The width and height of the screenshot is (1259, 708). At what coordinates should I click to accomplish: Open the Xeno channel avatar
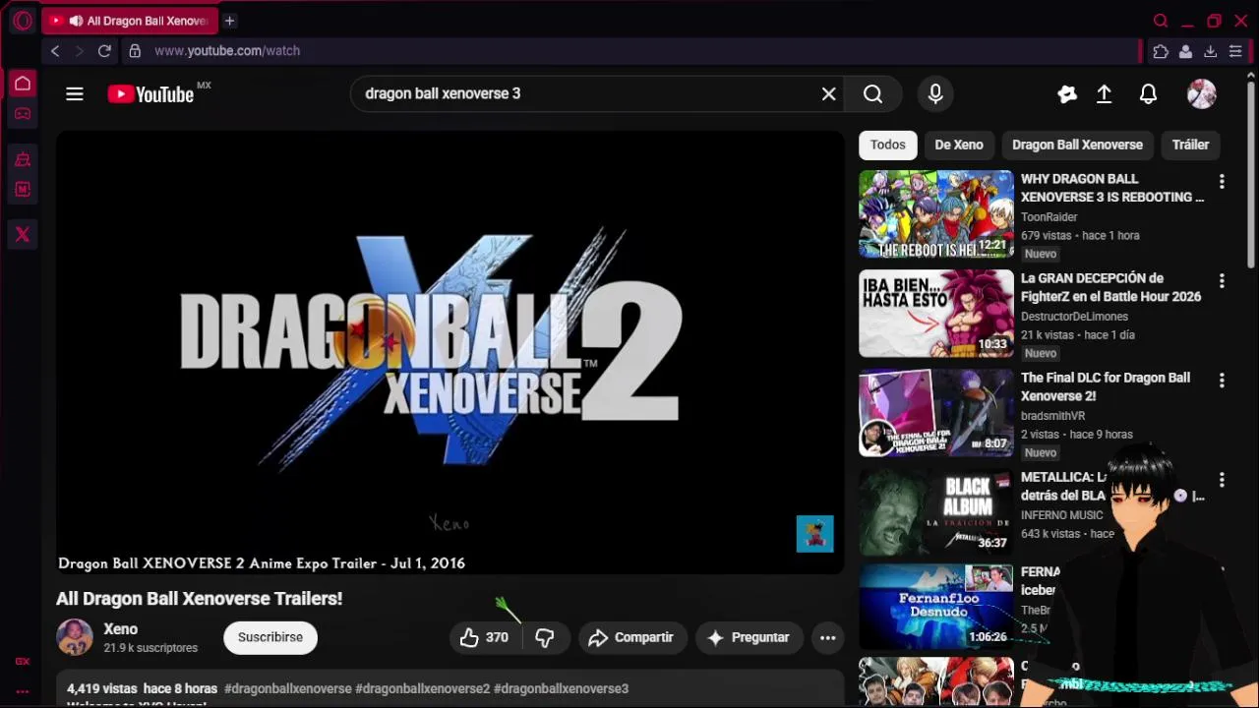coord(75,637)
